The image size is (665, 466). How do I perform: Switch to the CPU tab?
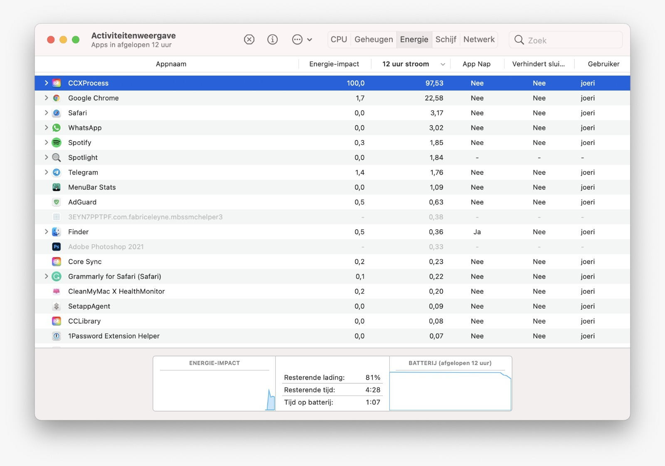338,39
